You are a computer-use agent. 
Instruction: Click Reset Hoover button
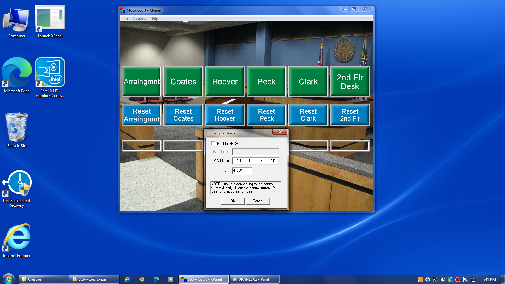[225, 115]
